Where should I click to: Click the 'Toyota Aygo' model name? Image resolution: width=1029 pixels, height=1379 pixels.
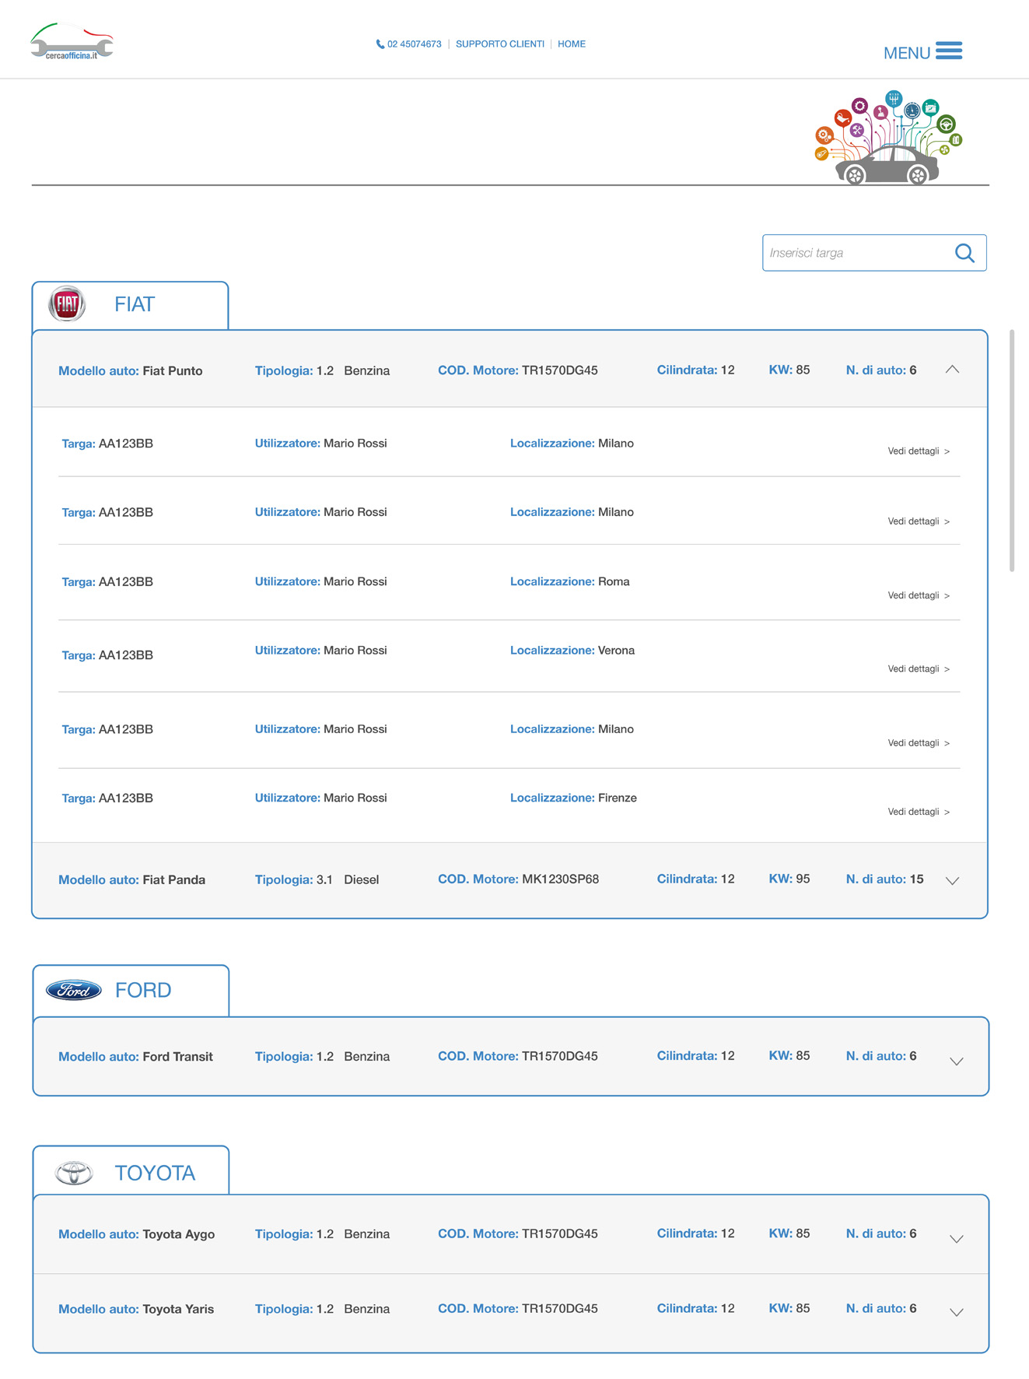coord(179,1234)
